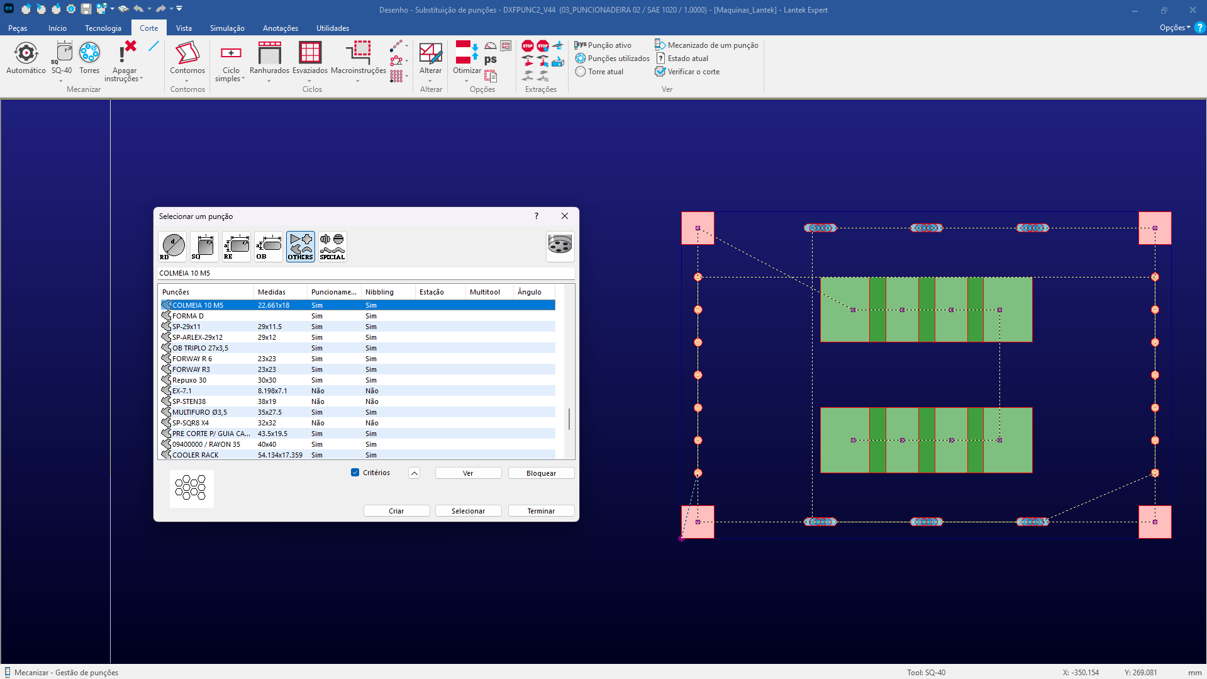Uncheck the Critérios checkbox
Image resolution: width=1207 pixels, height=679 pixels.
(355, 473)
